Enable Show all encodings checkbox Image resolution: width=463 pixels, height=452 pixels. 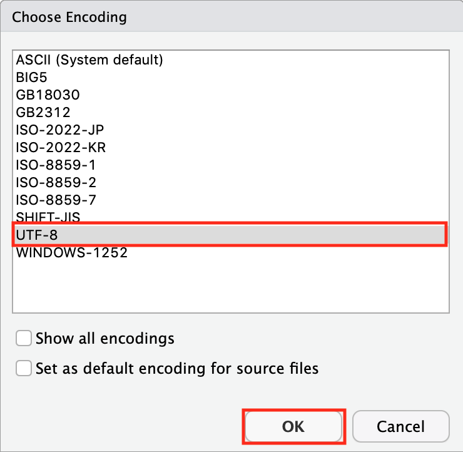point(24,339)
